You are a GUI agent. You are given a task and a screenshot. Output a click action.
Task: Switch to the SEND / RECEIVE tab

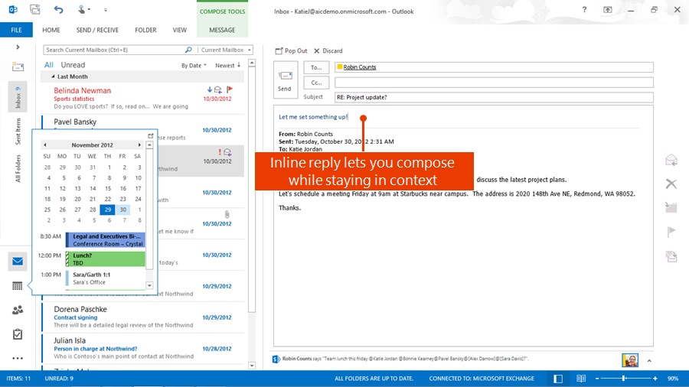click(x=96, y=30)
